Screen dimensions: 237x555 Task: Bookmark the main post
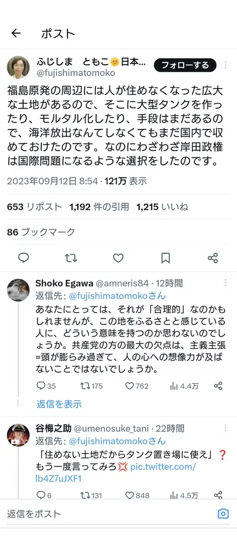(165, 258)
